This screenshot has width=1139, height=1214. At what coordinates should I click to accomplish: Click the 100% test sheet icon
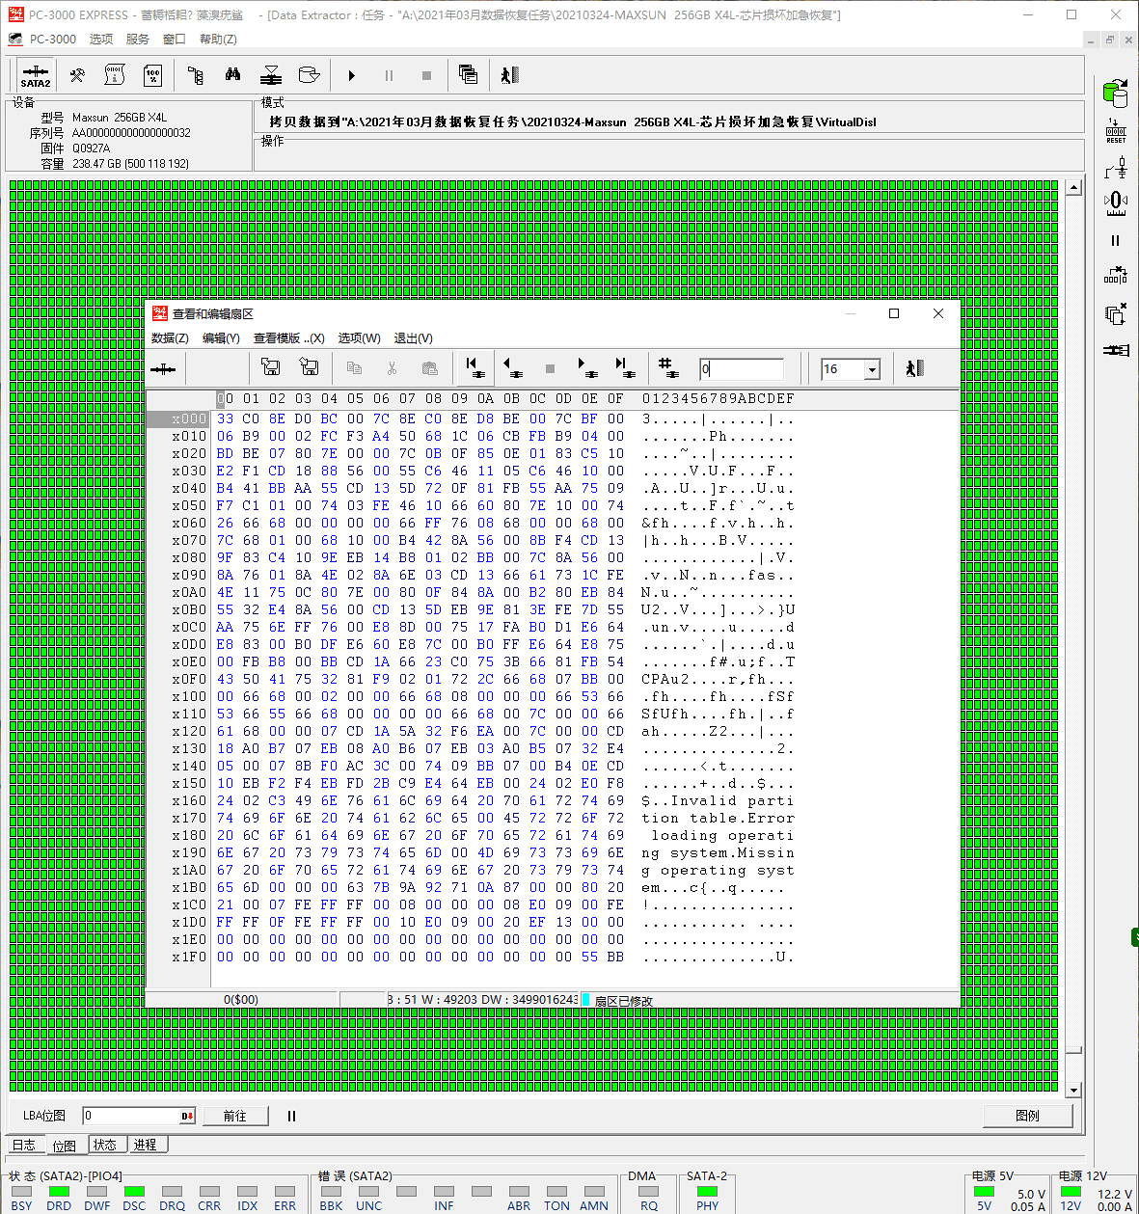tap(152, 75)
